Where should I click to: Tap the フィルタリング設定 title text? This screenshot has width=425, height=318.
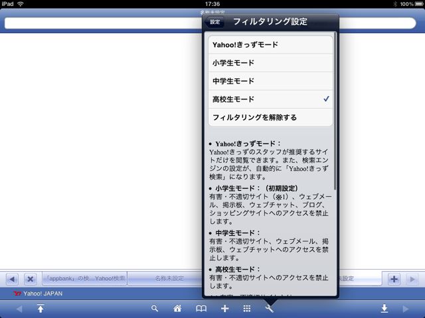[x=270, y=22]
